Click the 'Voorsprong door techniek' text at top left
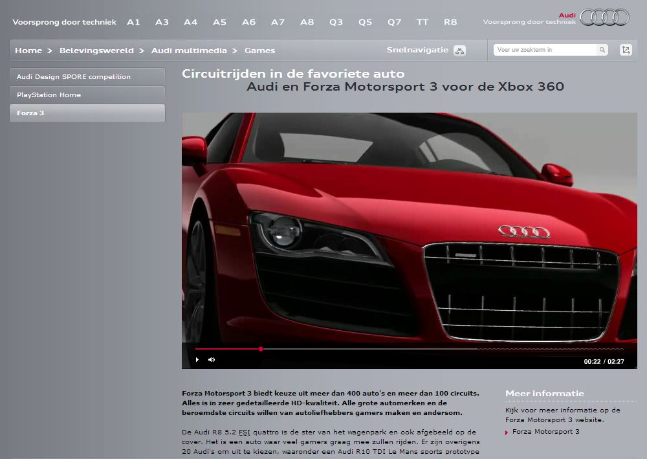Image resolution: width=647 pixels, height=459 pixels. 64,22
